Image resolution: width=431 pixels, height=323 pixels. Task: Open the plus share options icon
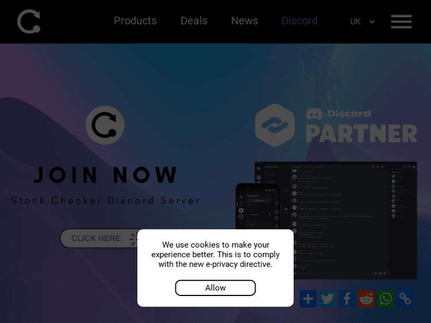click(x=308, y=298)
